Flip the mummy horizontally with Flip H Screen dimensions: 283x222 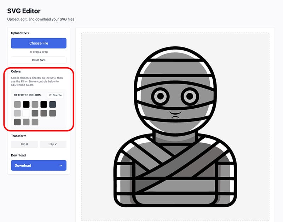[x=24, y=144]
